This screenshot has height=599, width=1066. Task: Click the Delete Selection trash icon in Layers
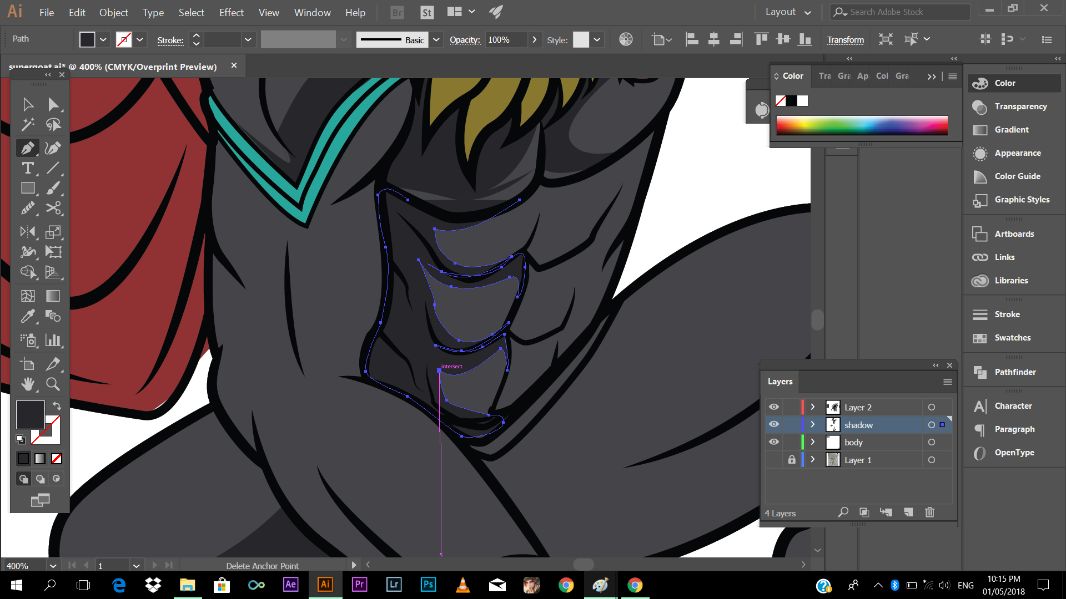point(929,512)
